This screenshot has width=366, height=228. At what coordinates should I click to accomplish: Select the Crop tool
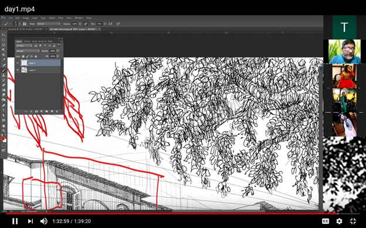(4, 55)
